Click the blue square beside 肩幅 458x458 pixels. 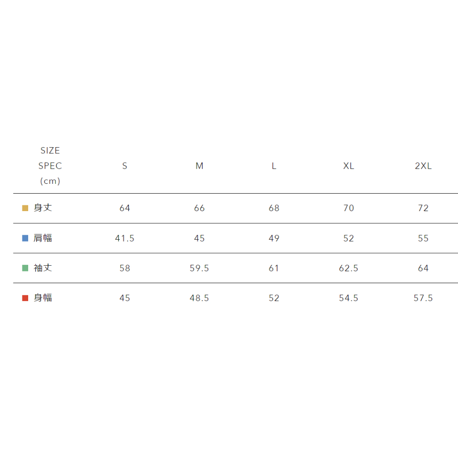tap(25, 238)
